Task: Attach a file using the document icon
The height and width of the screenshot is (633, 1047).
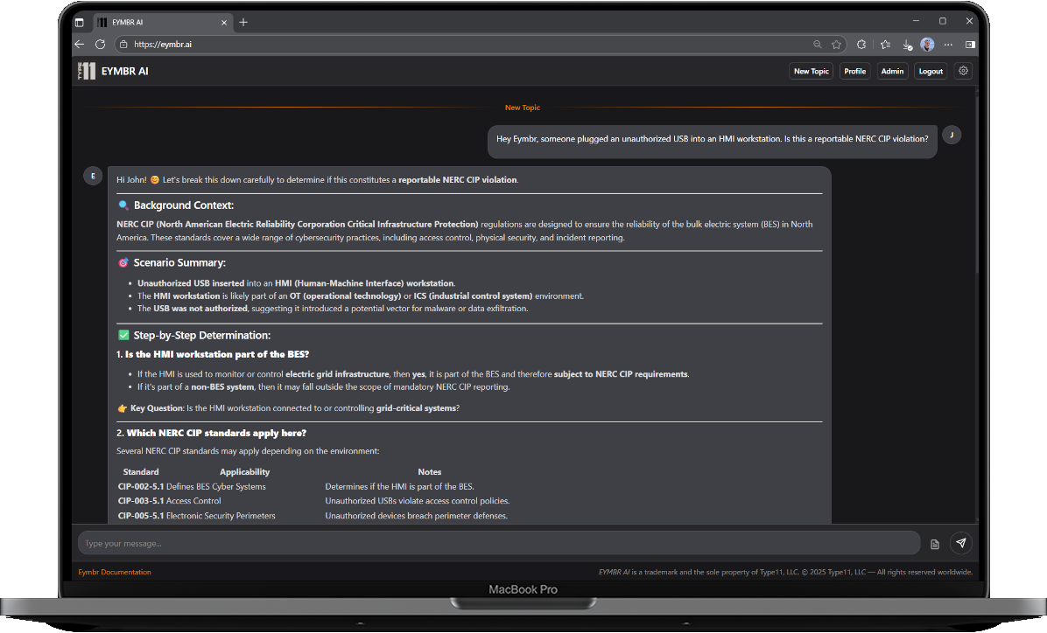Action: [934, 543]
